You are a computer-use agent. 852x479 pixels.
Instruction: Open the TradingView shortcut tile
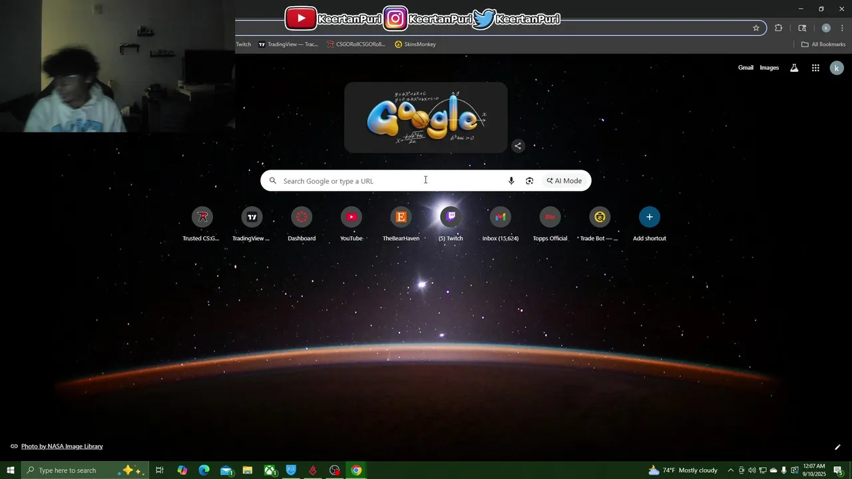(x=252, y=224)
